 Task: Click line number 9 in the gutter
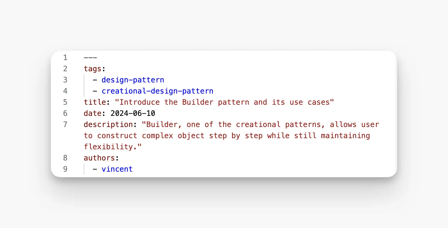coord(65,169)
